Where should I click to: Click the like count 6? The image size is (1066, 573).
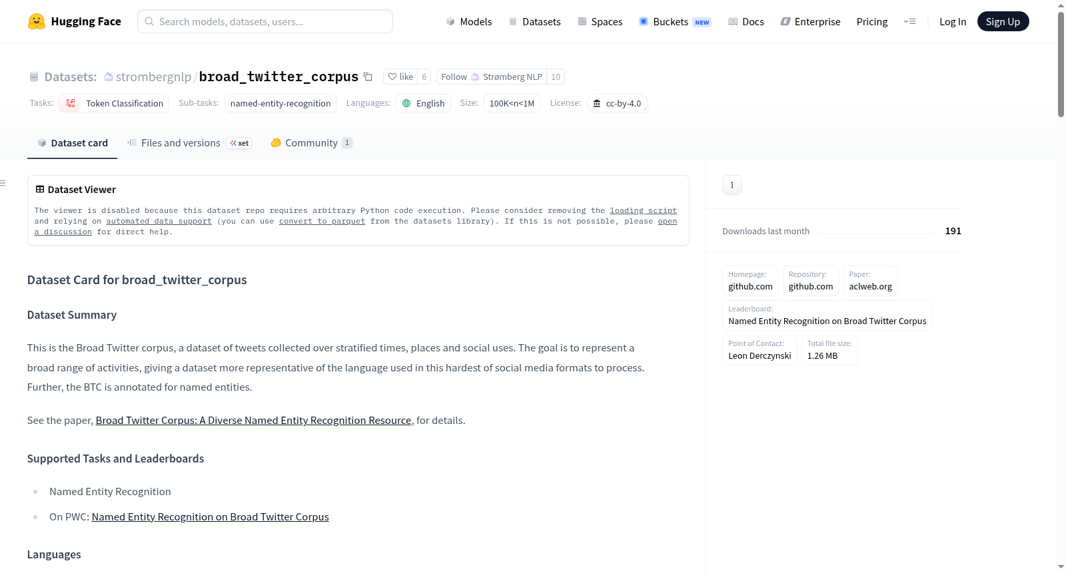[424, 77]
